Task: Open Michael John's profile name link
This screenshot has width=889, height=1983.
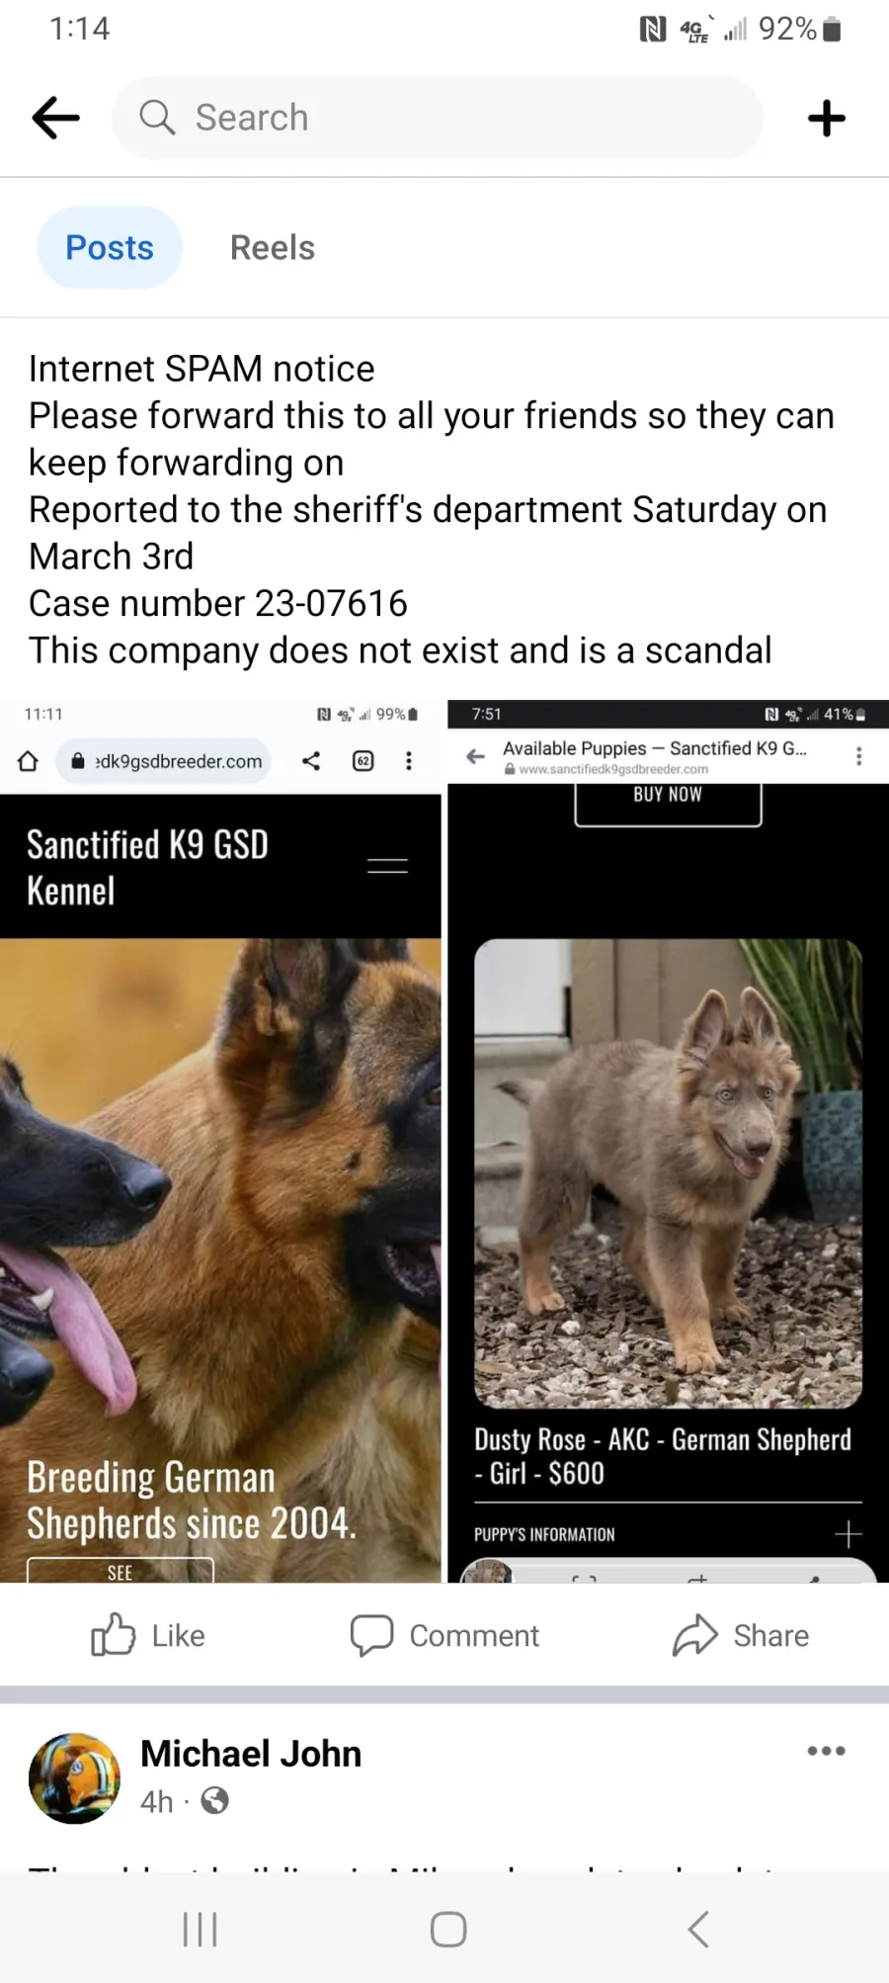Action: click(251, 1754)
